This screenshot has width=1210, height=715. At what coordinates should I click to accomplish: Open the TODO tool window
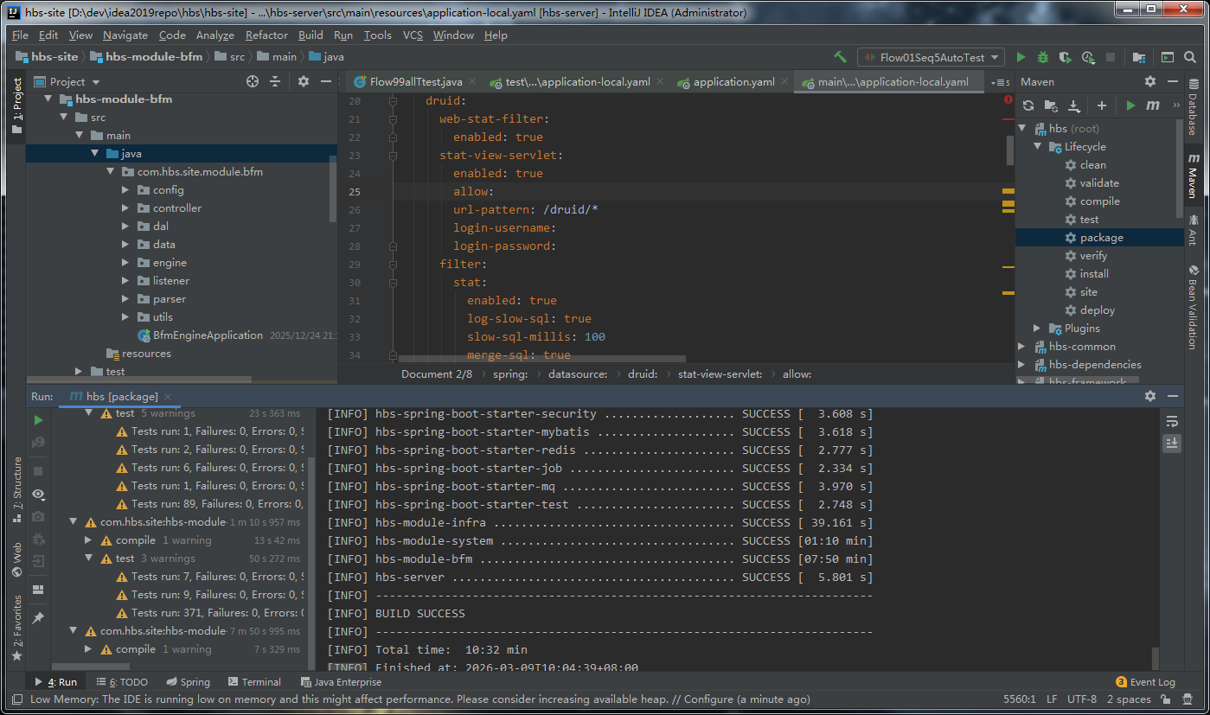(123, 682)
